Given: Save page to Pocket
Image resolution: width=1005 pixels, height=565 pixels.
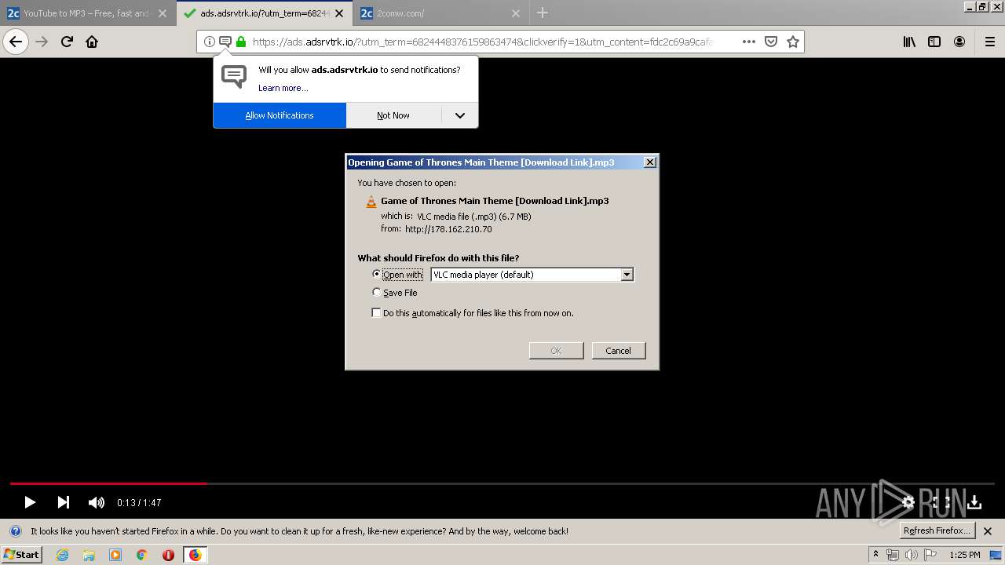Looking at the screenshot, I should [771, 42].
